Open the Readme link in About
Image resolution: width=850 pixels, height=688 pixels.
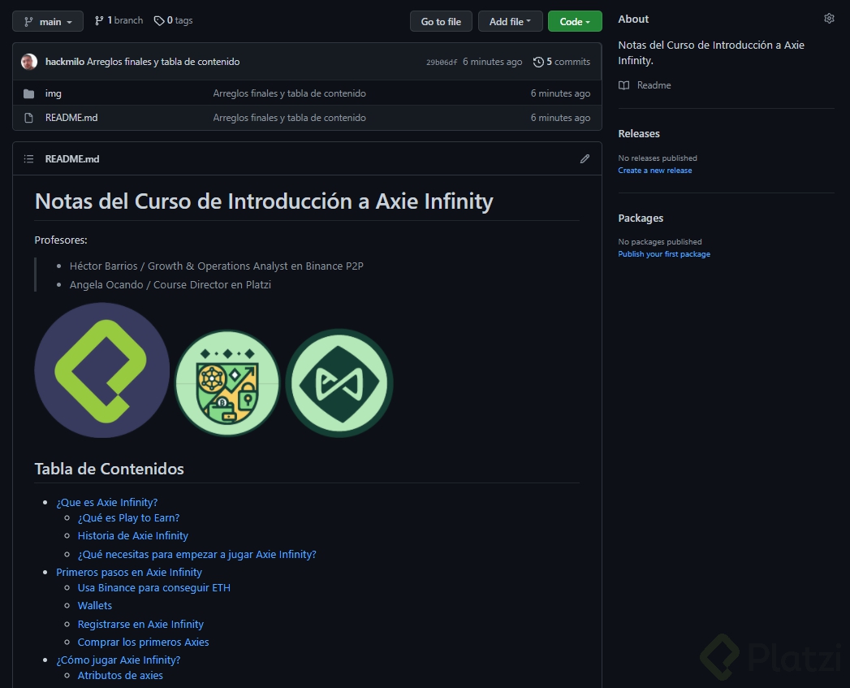point(654,85)
